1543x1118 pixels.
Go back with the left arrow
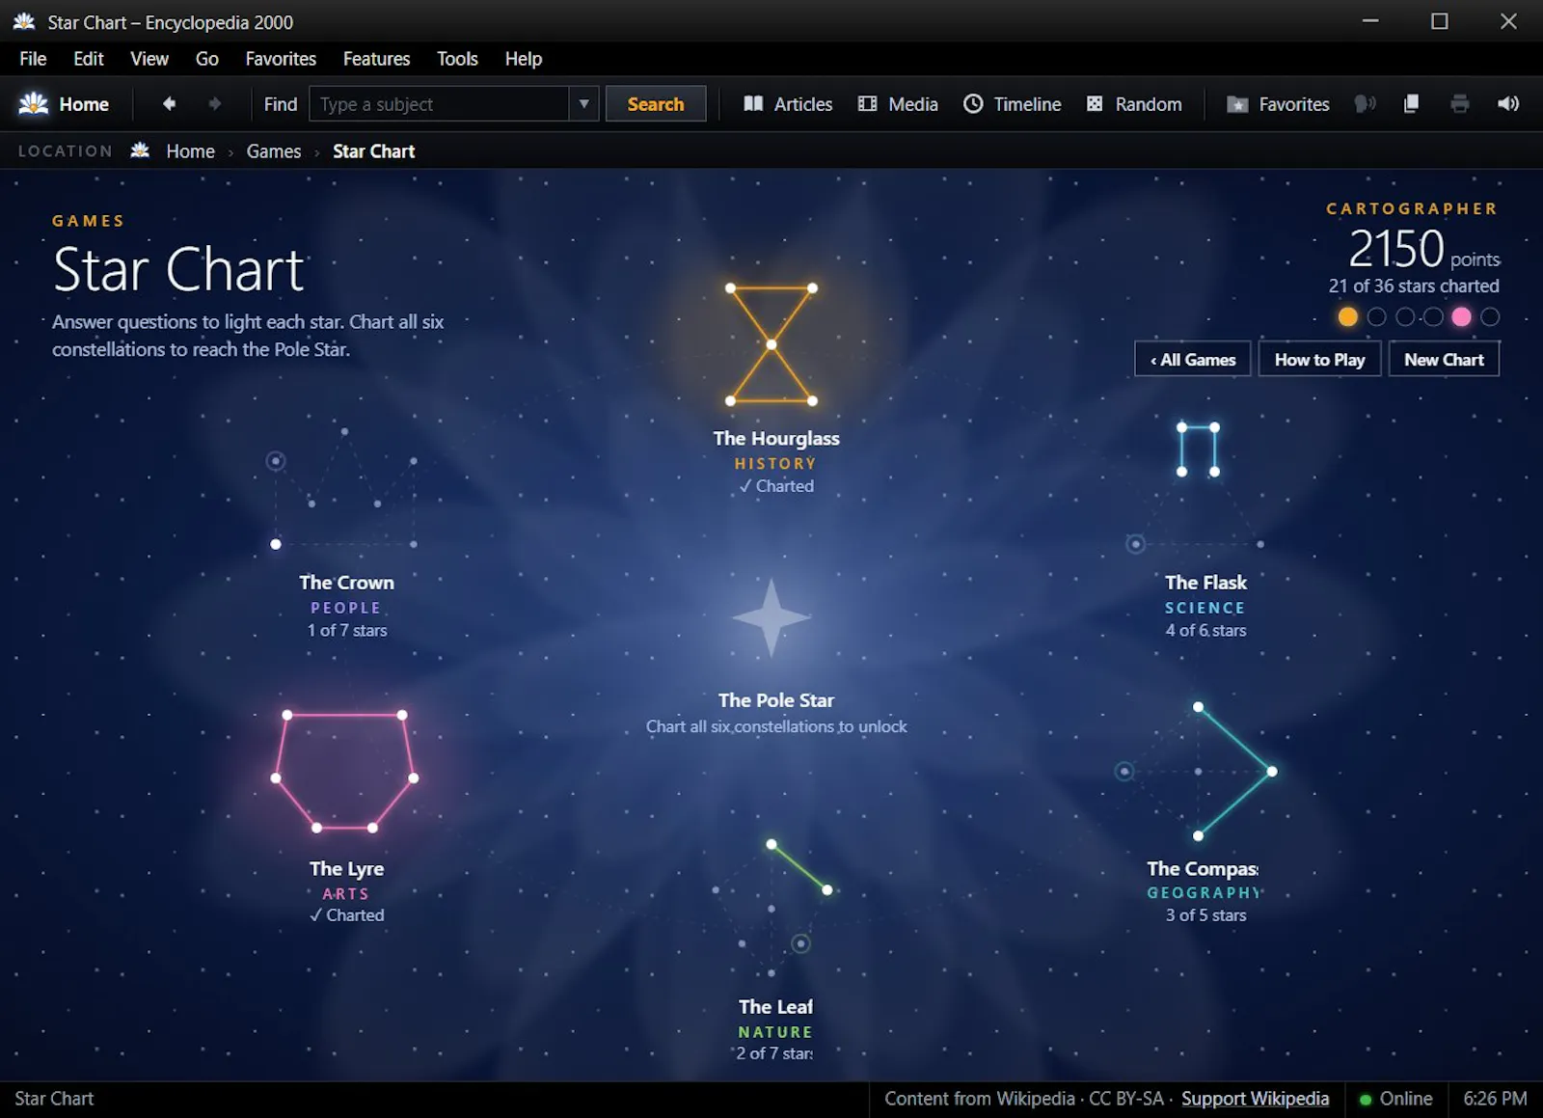(169, 104)
